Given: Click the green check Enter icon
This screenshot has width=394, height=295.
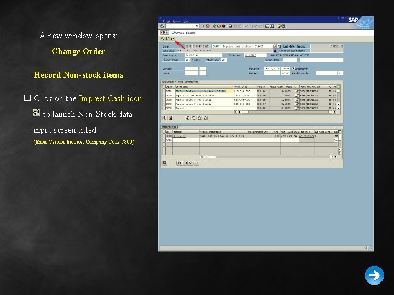Looking at the screenshot, I should click(x=162, y=26).
